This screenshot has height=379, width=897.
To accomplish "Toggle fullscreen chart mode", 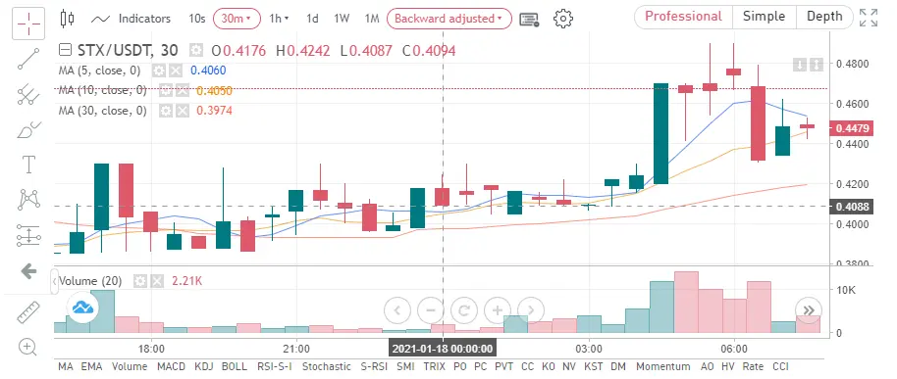I will click(869, 18).
